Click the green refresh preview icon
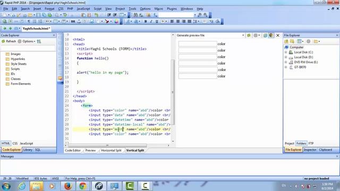 [x=249, y=36]
